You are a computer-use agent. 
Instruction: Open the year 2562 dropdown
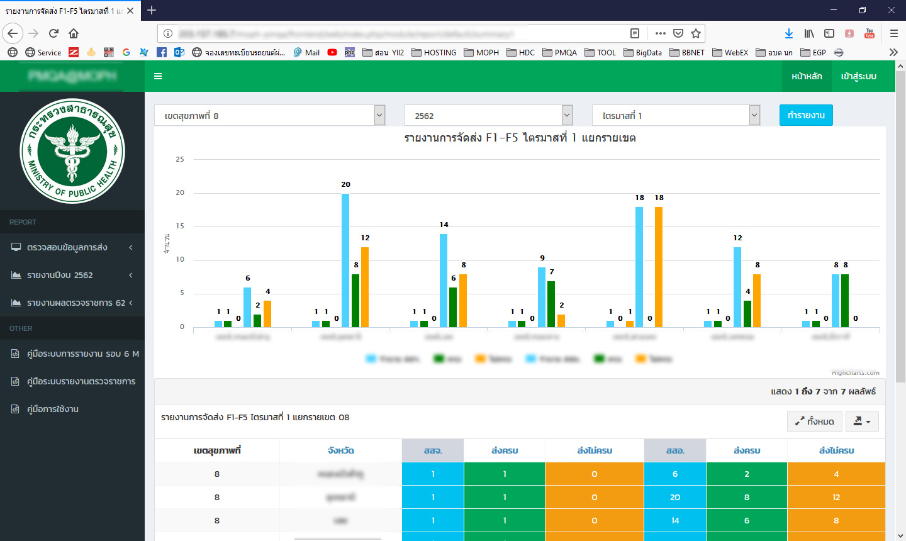tap(488, 115)
